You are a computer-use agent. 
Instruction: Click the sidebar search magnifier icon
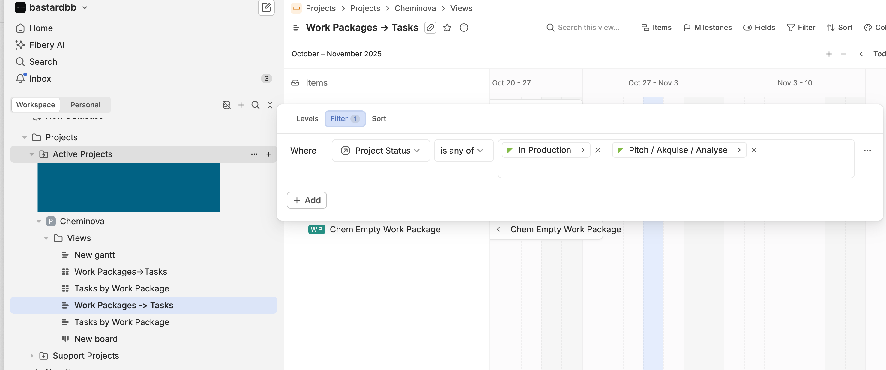pyautogui.click(x=255, y=105)
